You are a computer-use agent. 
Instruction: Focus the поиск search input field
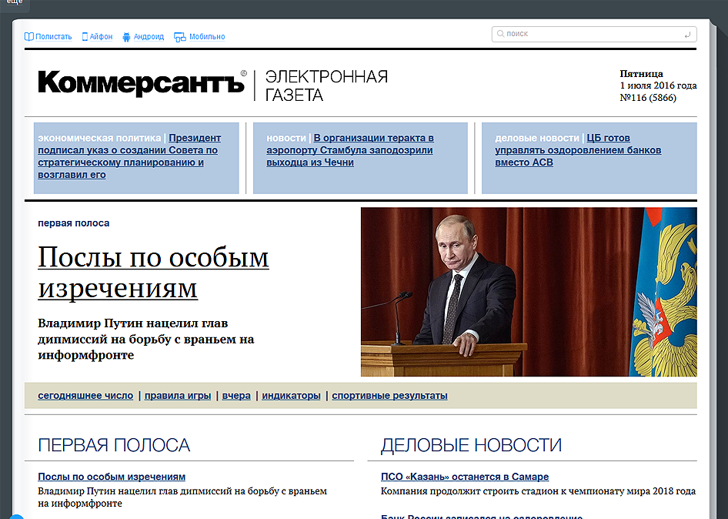[593, 34]
